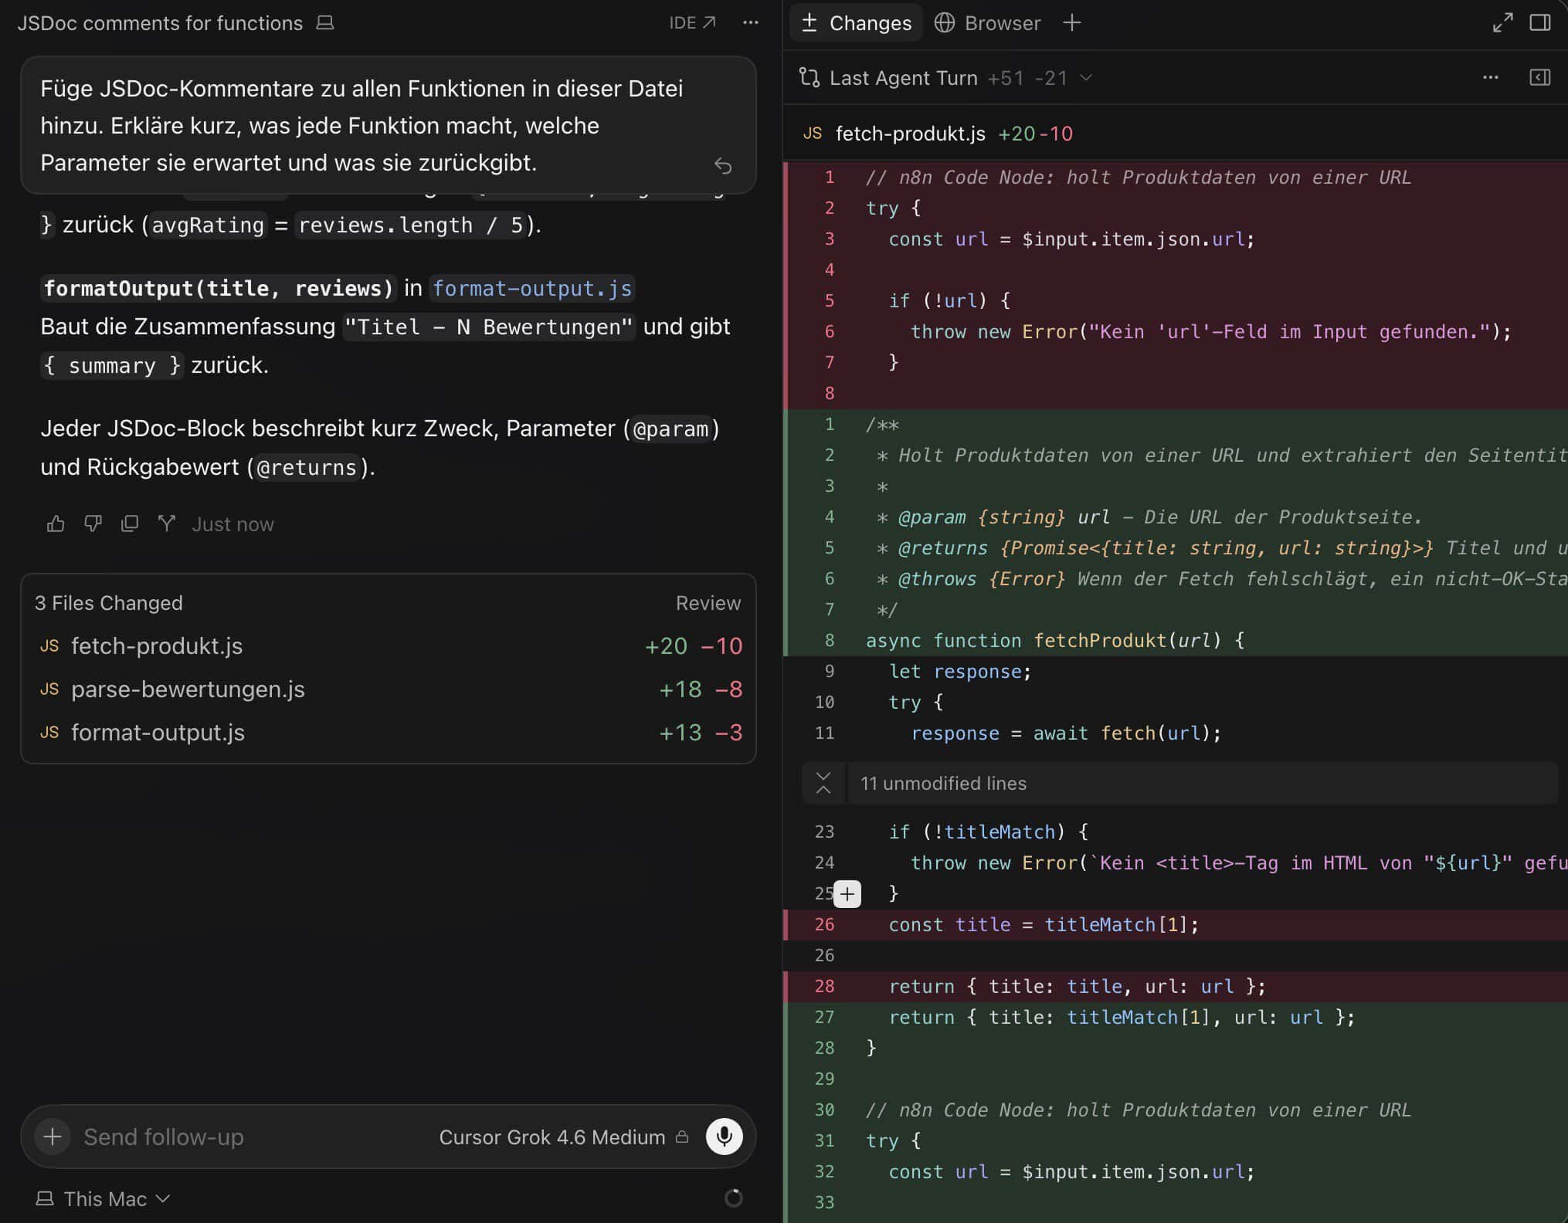Viewport: 1568px width, 1223px height.
Task: Add attachment with plus button in input
Action: pyautogui.click(x=53, y=1137)
